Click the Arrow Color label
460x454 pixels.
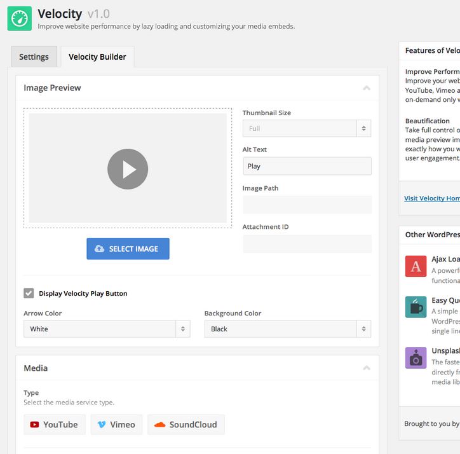(43, 313)
